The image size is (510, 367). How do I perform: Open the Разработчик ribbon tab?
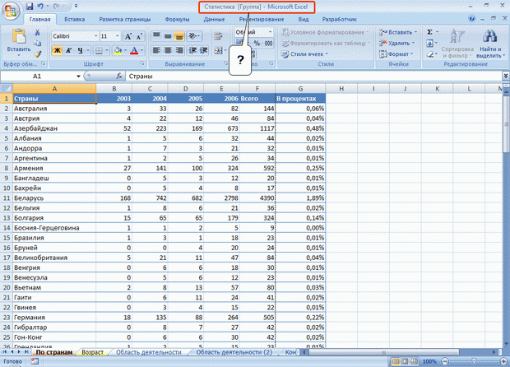(x=339, y=19)
